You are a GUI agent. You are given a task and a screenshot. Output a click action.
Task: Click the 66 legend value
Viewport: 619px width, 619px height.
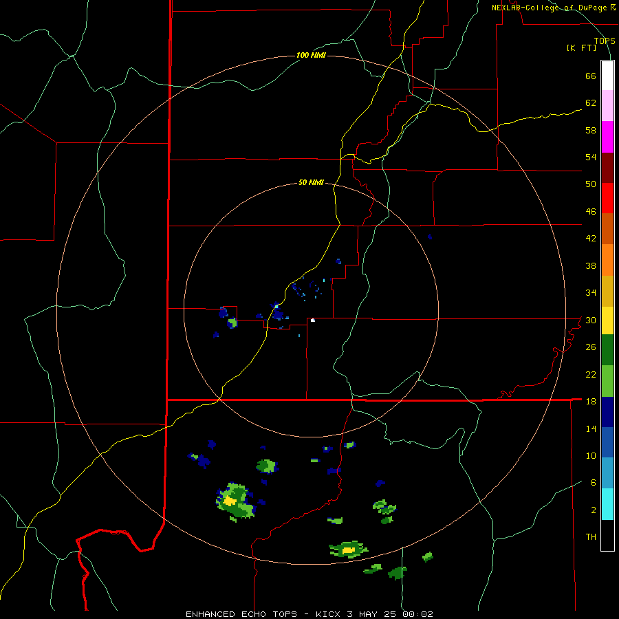point(591,76)
